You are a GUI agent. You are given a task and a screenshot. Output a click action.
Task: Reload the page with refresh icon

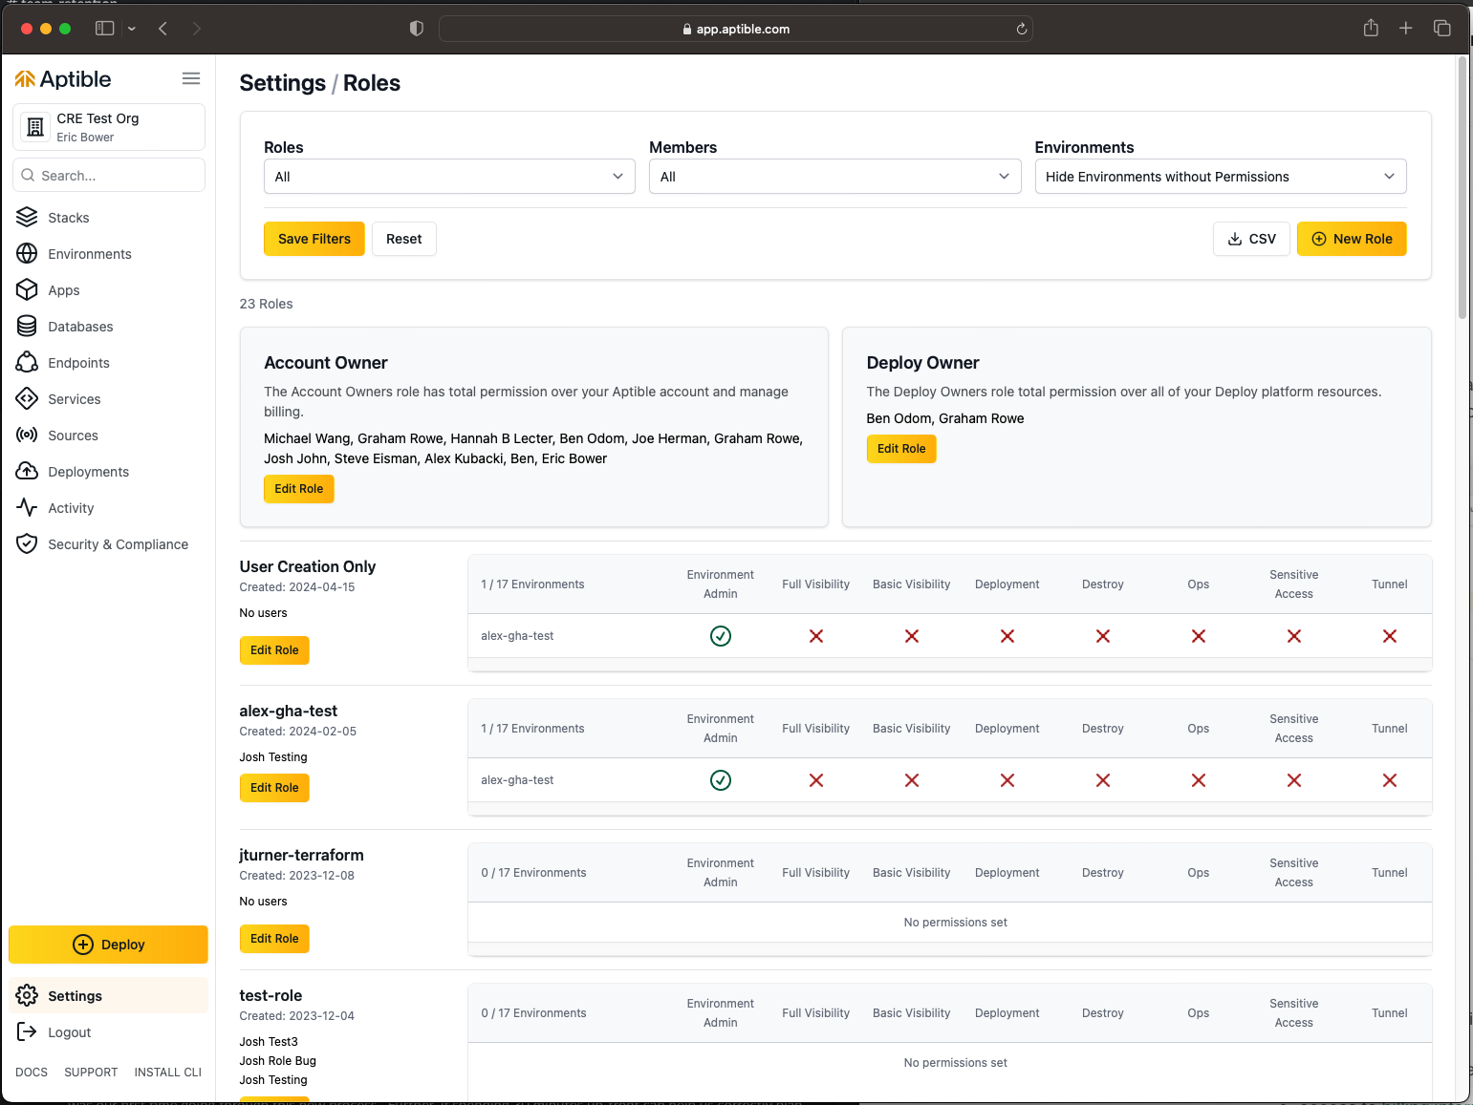1021,29
